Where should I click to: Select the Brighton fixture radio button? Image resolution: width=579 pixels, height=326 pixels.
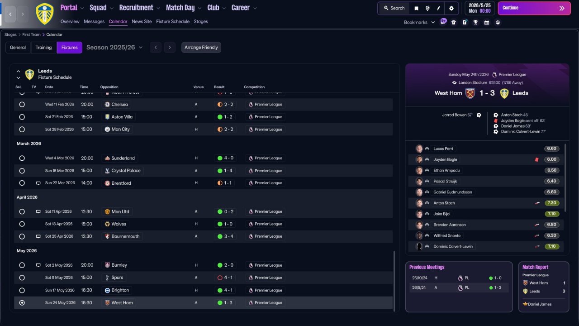(x=22, y=290)
